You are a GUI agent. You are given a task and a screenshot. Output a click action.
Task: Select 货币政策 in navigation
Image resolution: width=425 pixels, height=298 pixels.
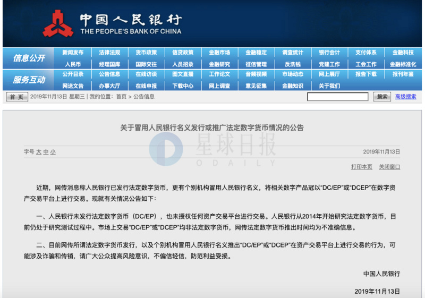pyautogui.click(x=146, y=52)
